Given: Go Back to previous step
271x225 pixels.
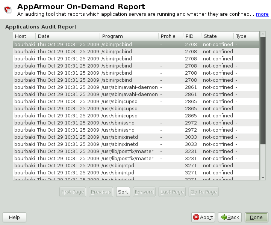Looking at the screenshot, I should click(x=230, y=217).
